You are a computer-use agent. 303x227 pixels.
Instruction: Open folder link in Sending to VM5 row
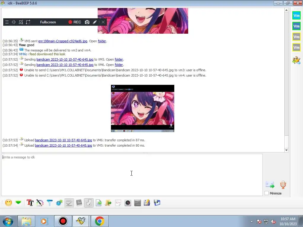click(119, 59)
